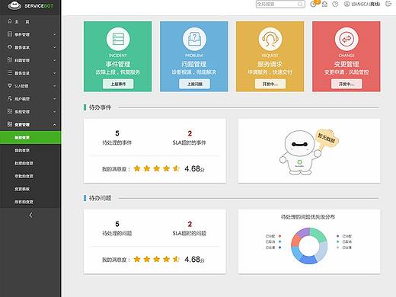Click the SLA超时的问题 count 2
This screenshot has height=297, width=396.
tap(190, 224)
